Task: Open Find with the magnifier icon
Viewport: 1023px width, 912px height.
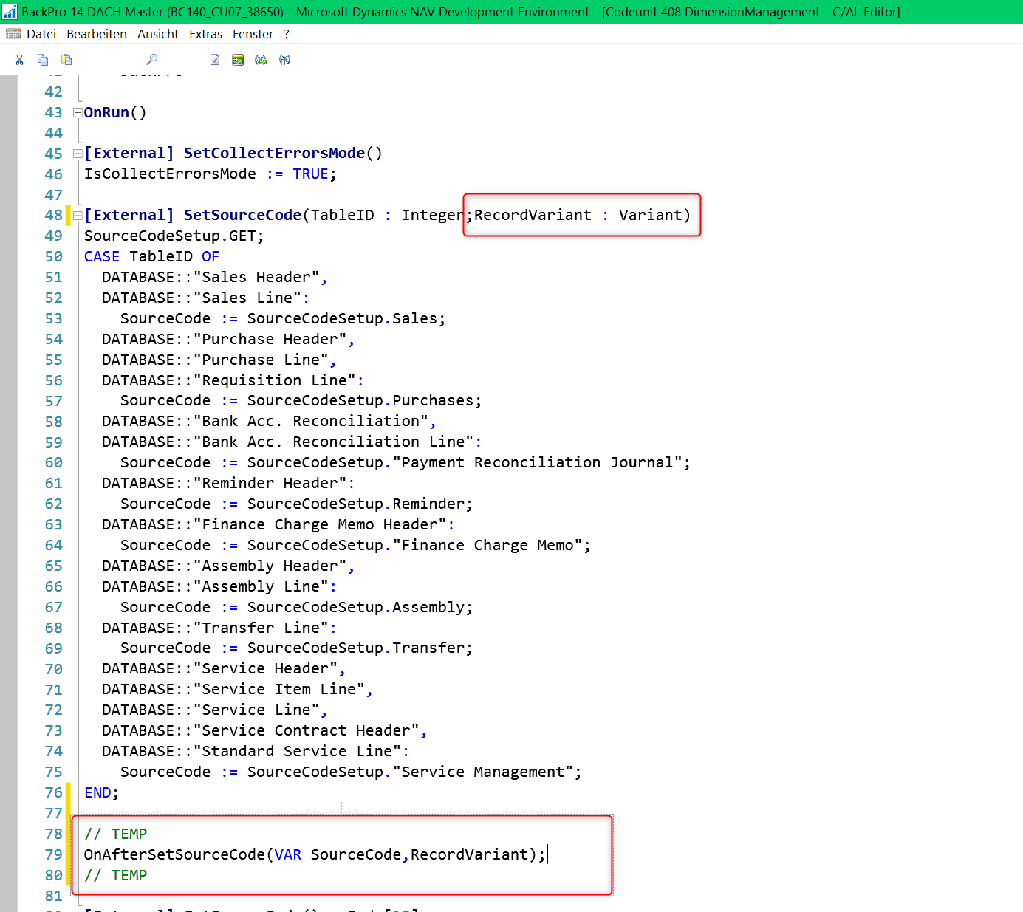Action: (x=152, y=60)
